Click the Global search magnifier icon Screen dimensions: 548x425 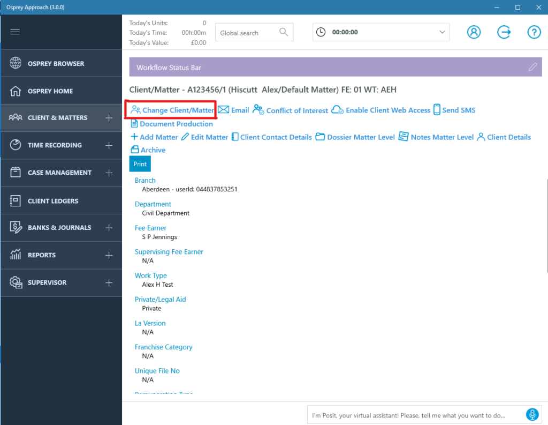tap(284, 32)
